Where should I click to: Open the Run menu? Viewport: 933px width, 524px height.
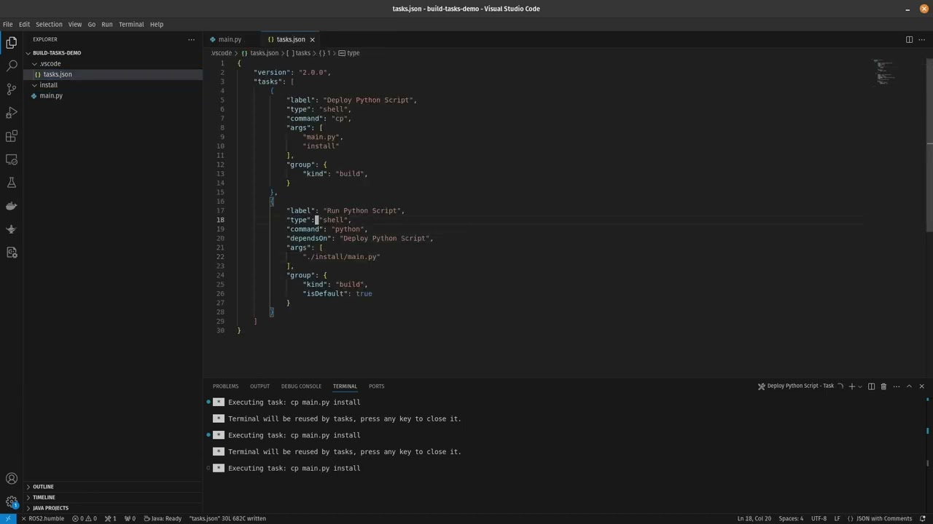point(107,24)
